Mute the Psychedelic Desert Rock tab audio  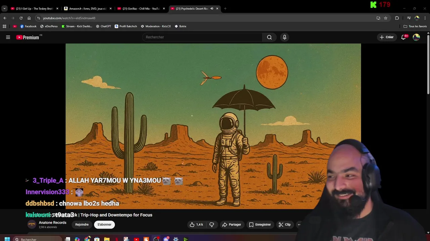(x=212, y=8)
